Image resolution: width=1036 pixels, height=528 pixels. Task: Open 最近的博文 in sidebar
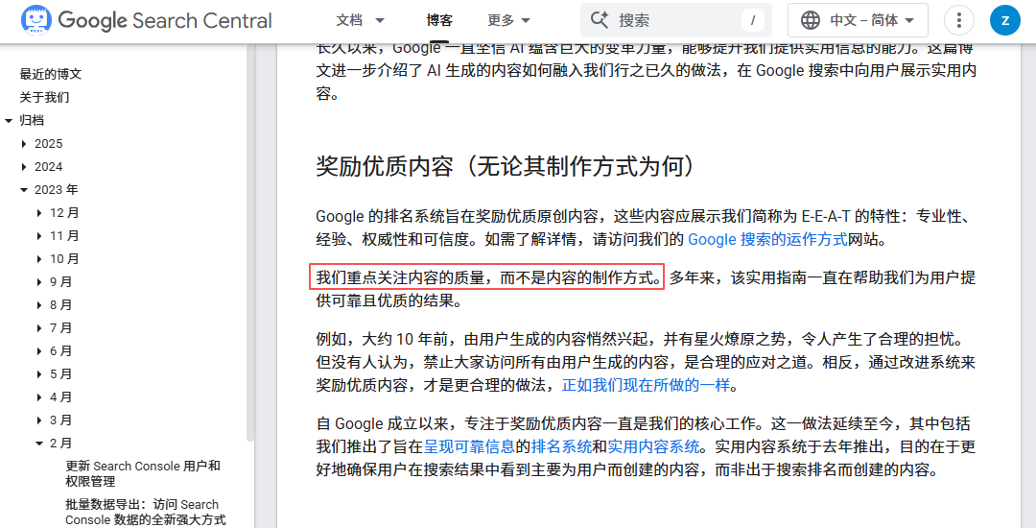tap(51, 74)
